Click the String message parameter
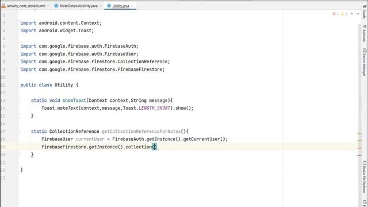This screenshot has width=368, height=207. tap(150, 101)
